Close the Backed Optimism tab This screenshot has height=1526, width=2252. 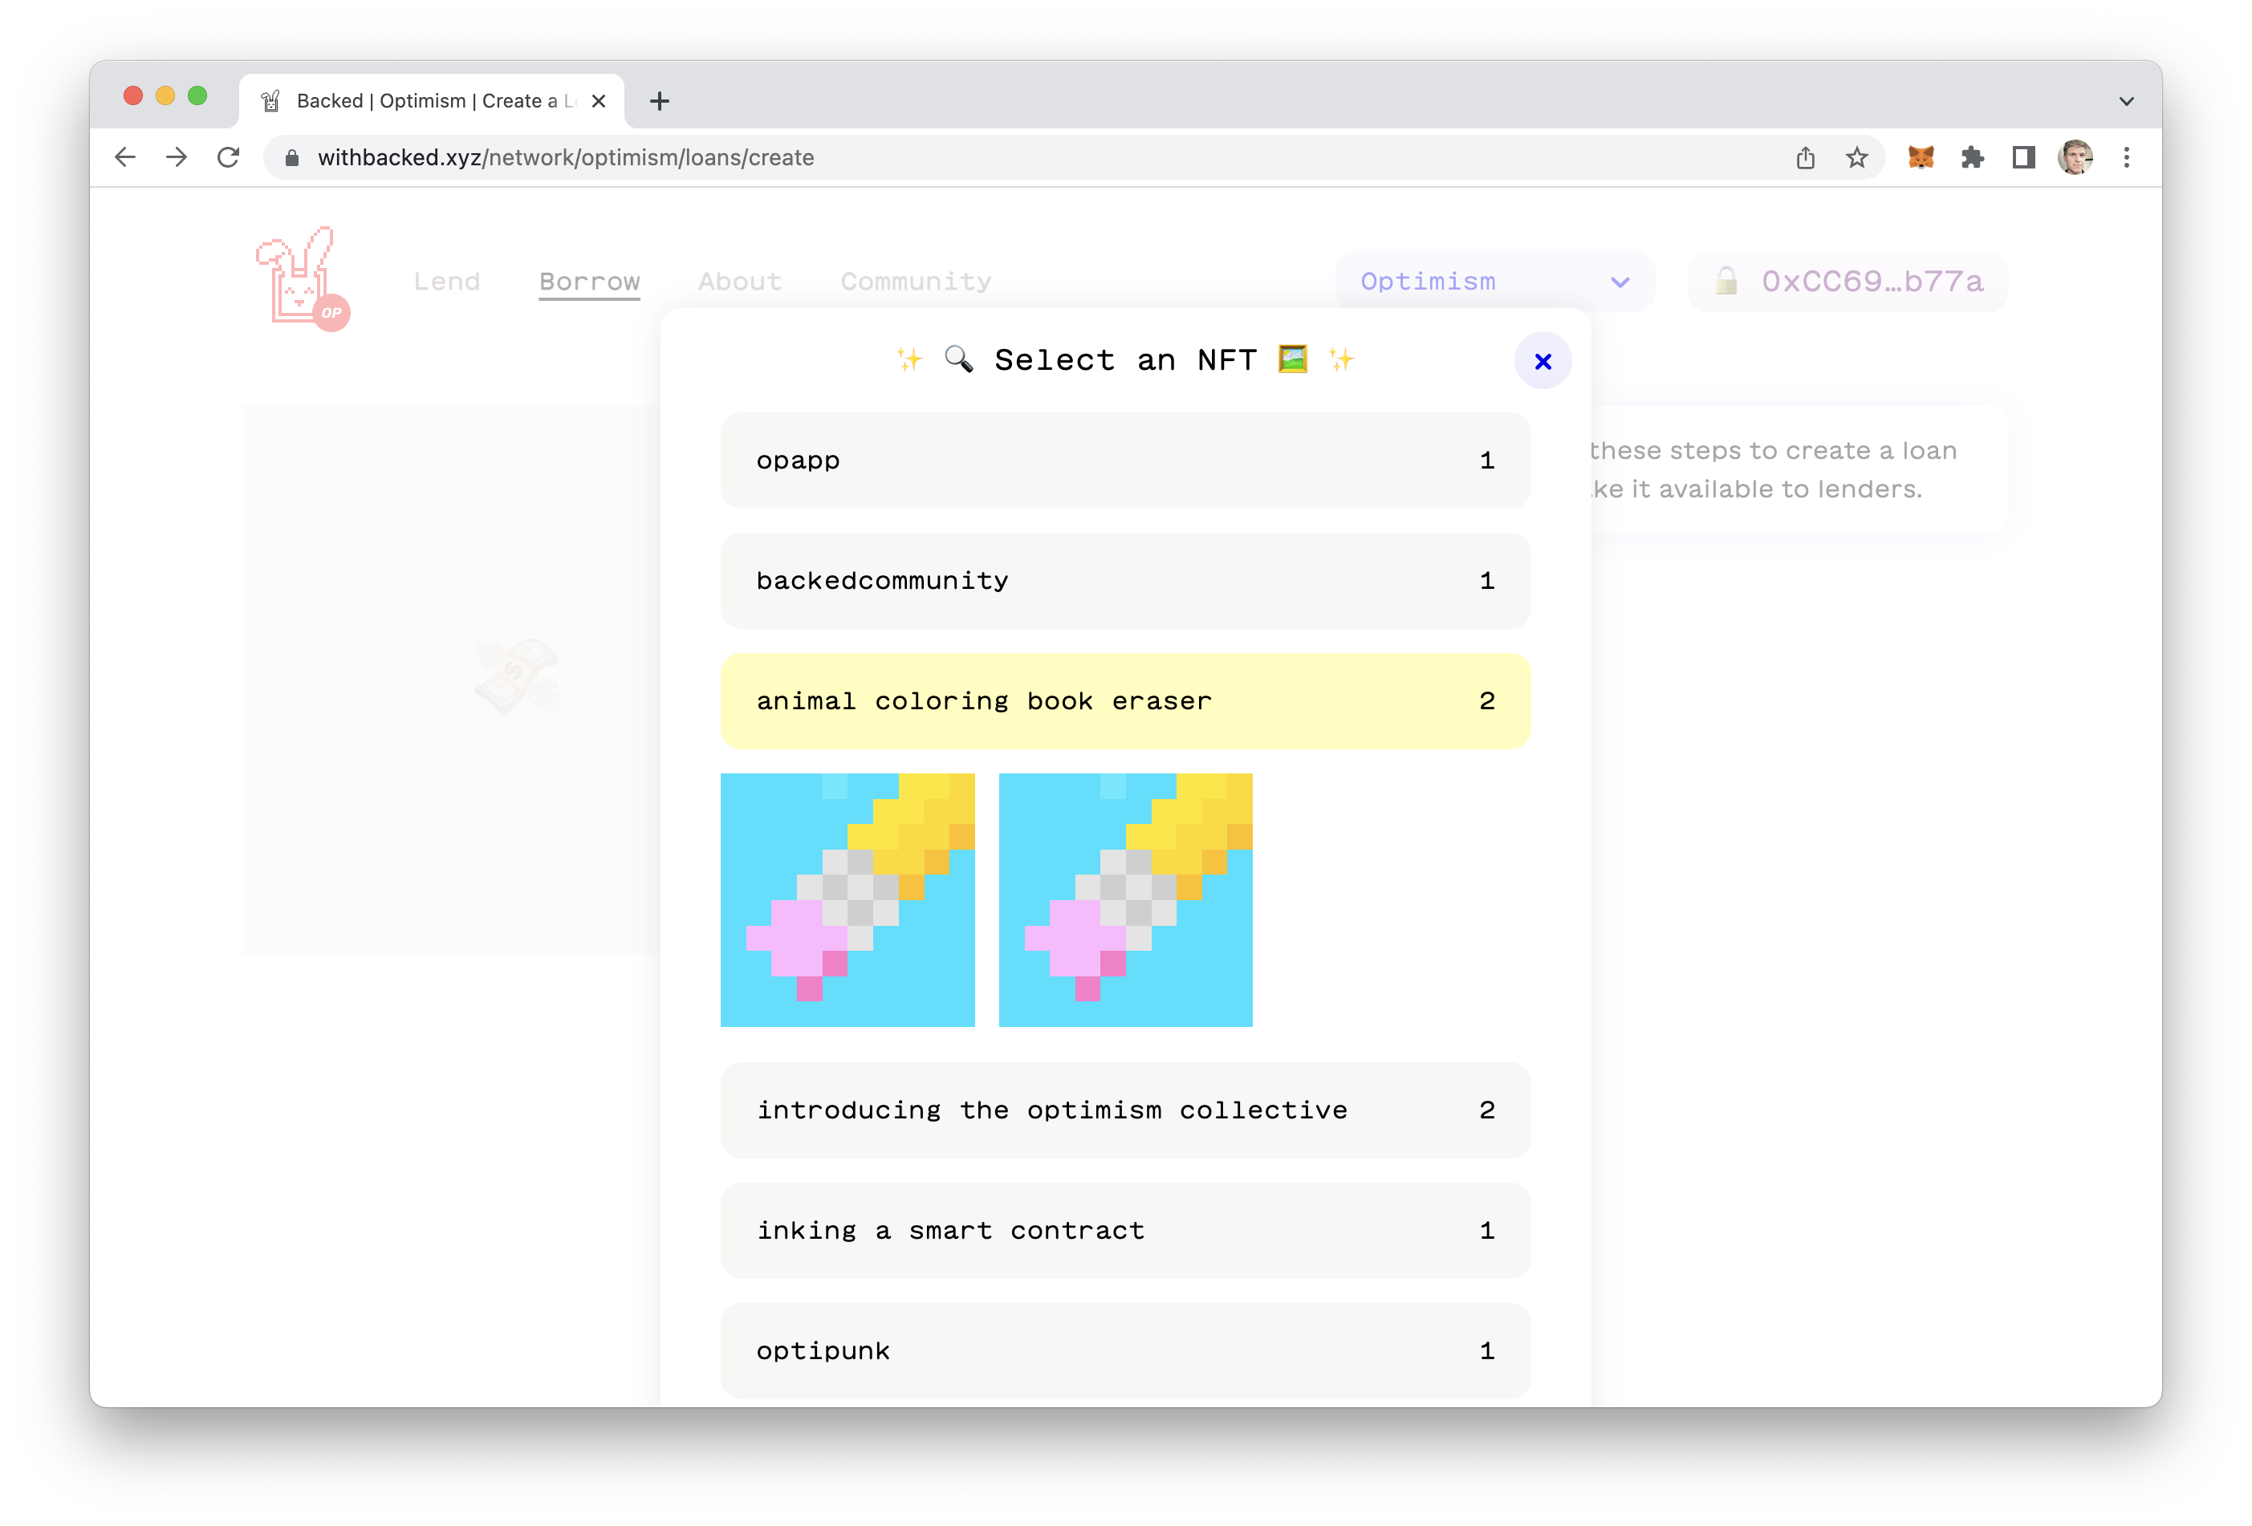[599, 101]
